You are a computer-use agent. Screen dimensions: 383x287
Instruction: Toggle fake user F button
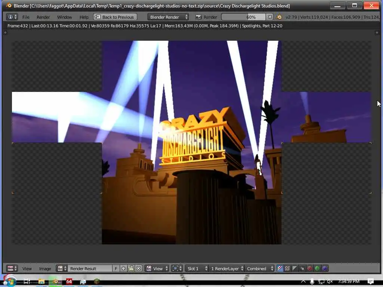(116, 268)
